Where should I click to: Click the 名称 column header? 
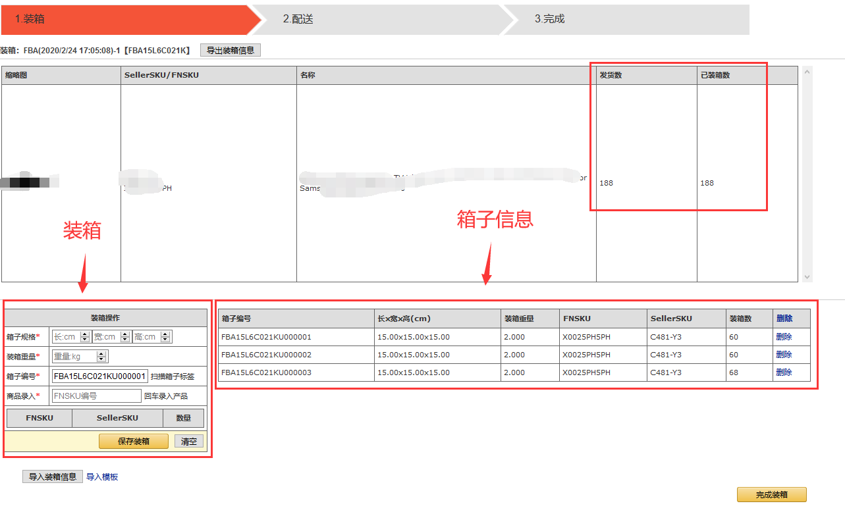[x=447, y=75]
